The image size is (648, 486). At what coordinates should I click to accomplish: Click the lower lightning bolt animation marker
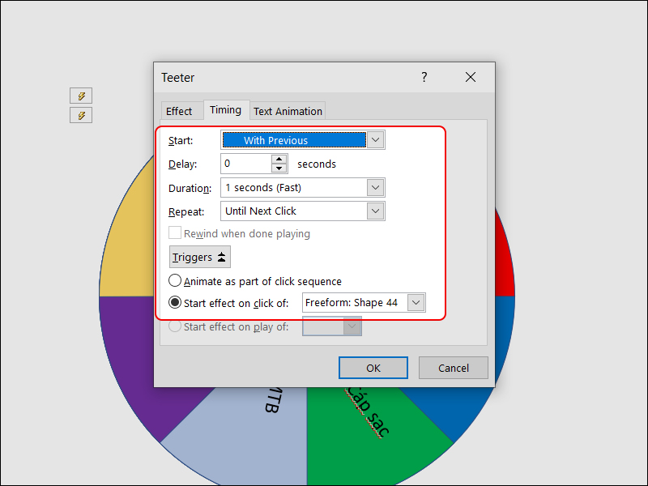(x=81, y=115)
